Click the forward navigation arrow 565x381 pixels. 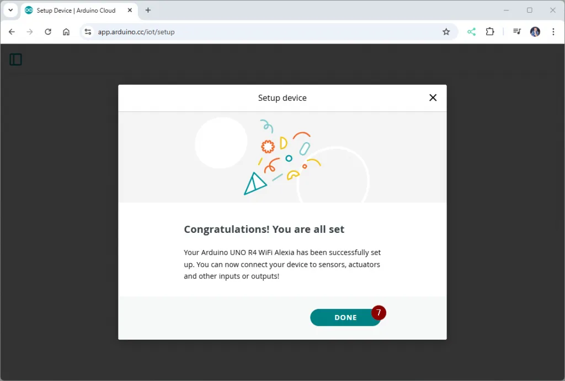[30, 32]
